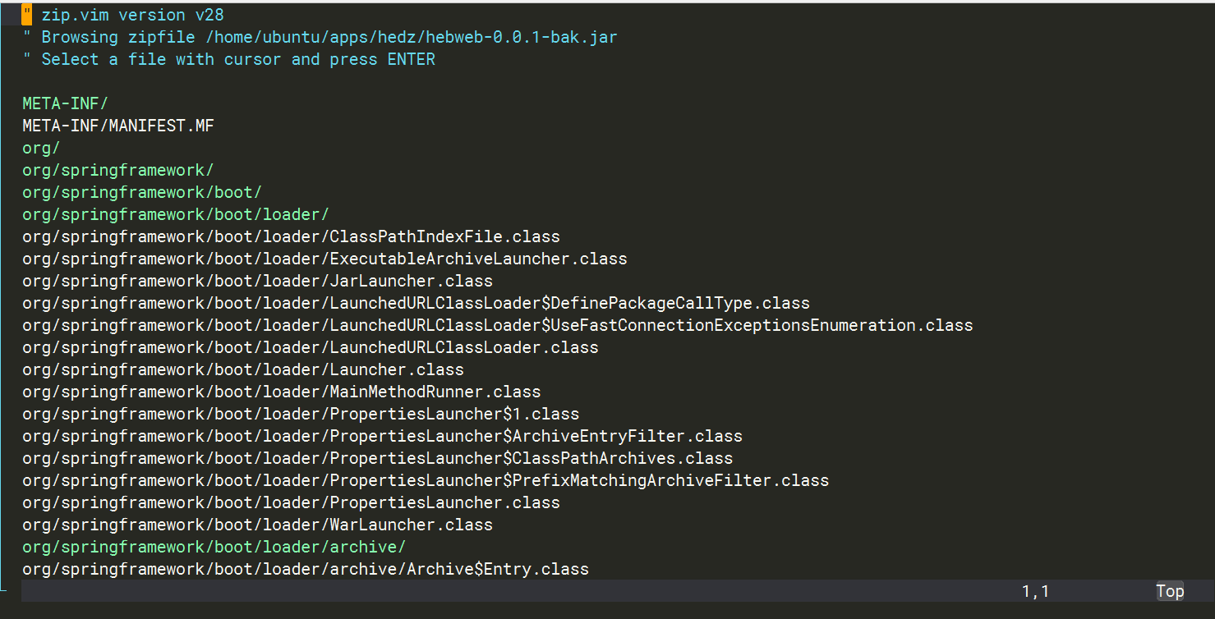Select META-INF/MANIFEST.MF file entry
This screenshot has height=619, width=1215.
pyautogui.click(x=118, y=126)
